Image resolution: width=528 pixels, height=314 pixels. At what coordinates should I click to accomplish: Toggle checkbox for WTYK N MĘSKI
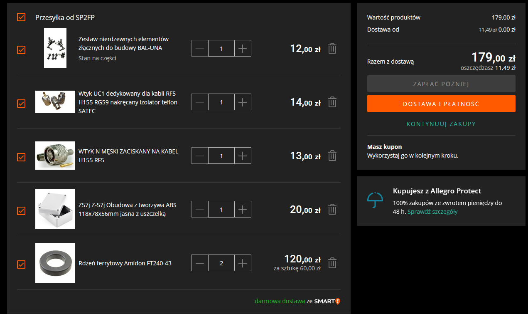click(x=21, y=157)
